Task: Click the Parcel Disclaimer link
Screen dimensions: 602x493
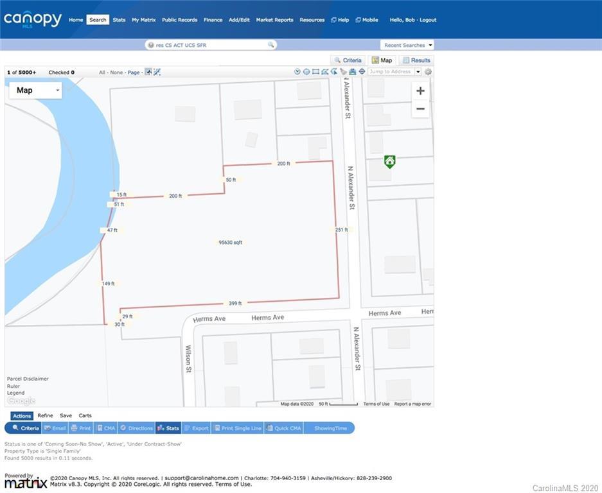Action: (x=28, y=379)
